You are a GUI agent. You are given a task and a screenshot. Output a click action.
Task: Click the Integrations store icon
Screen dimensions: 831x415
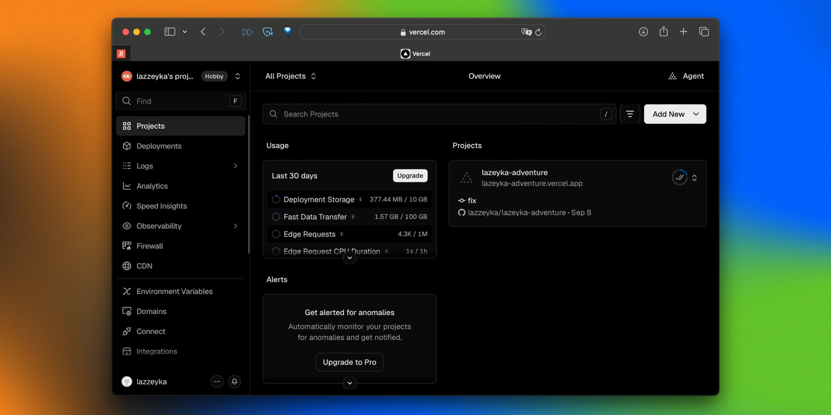pyautogui.click(x=127, y=351)
